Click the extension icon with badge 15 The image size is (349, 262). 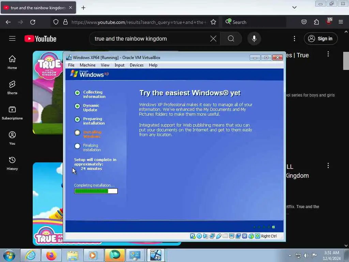329,21
